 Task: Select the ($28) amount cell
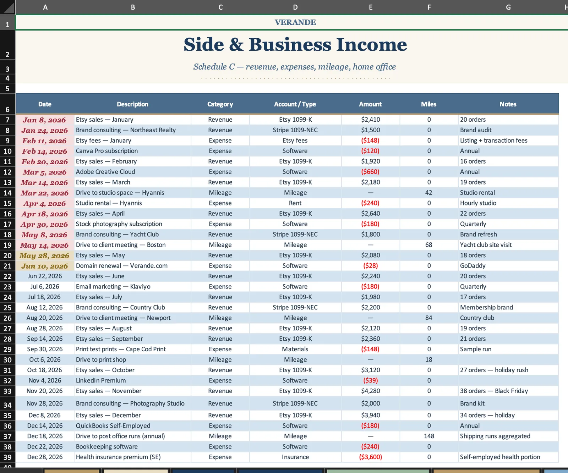(371, 266)
